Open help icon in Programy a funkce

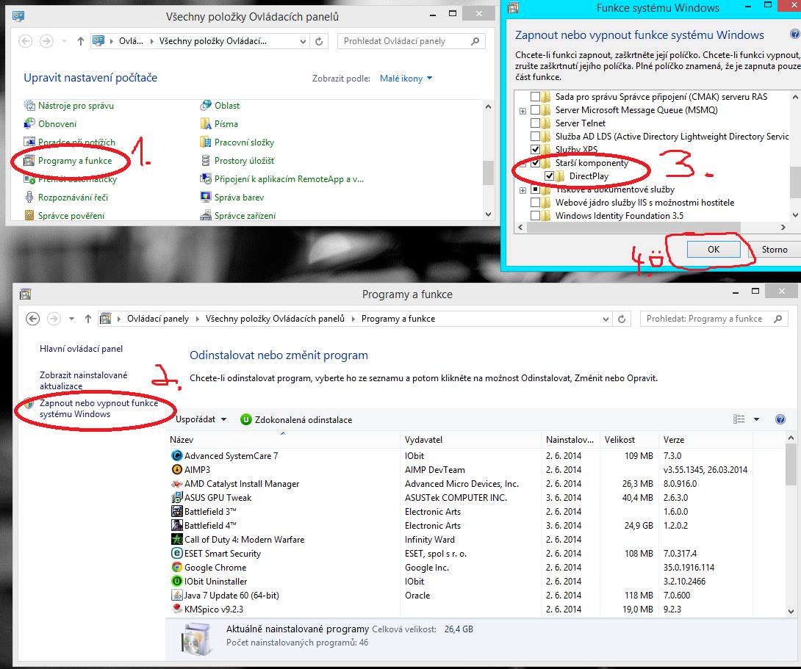click(x=780, y=419)
